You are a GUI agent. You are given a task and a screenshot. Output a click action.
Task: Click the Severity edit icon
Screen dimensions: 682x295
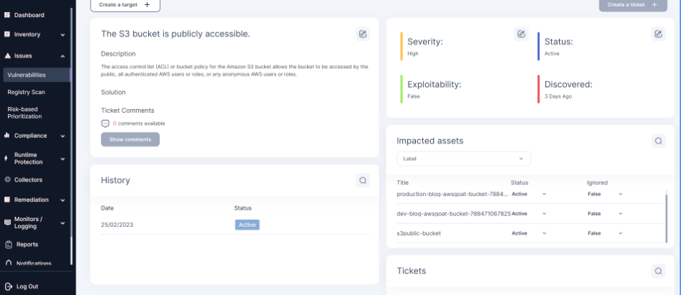521,34
